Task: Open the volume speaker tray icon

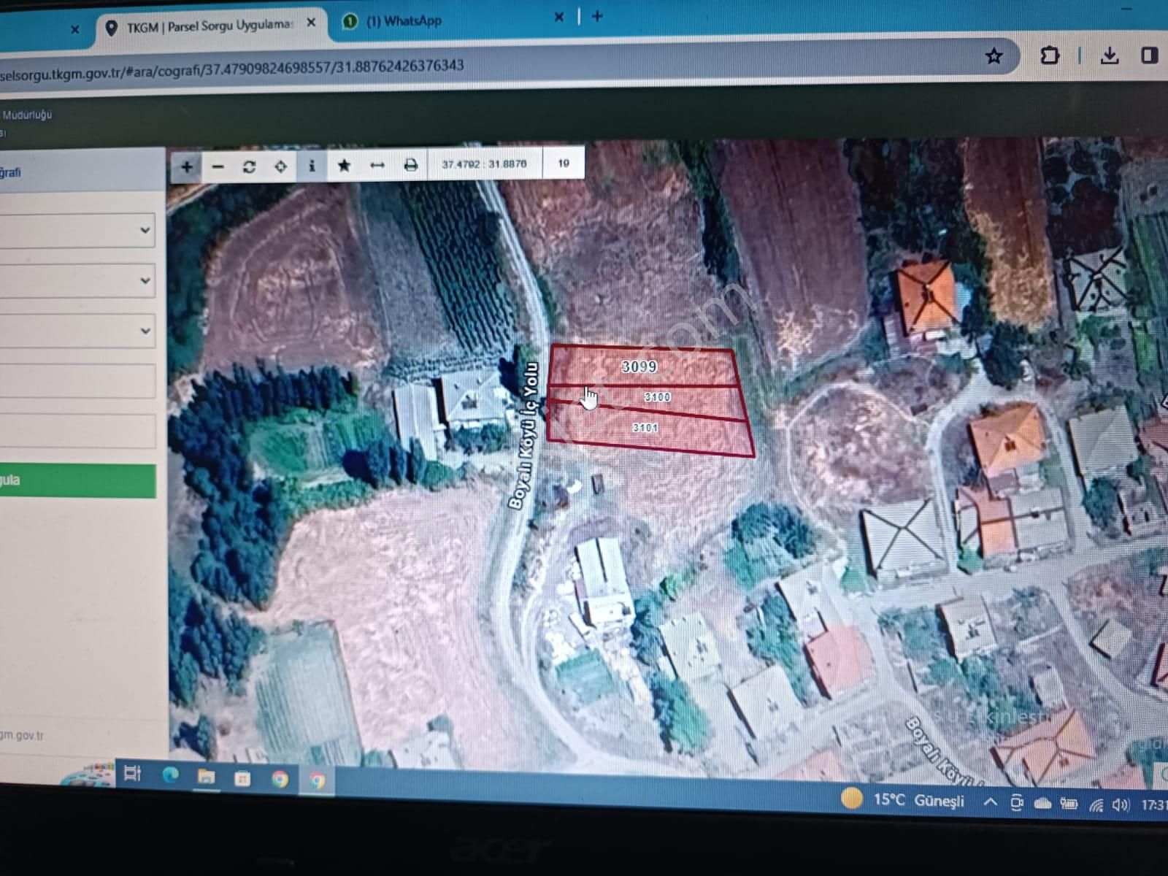Action: point(1121,805)
